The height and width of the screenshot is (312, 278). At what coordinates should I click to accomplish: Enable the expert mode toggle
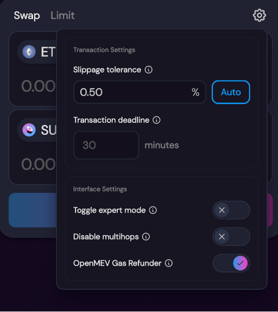click(231, 210)
